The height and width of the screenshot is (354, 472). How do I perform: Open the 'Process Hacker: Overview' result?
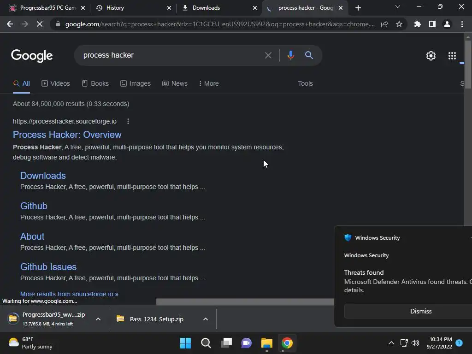(67, 135)
